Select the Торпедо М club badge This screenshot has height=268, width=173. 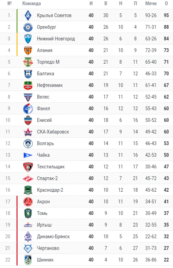[28, 62]
